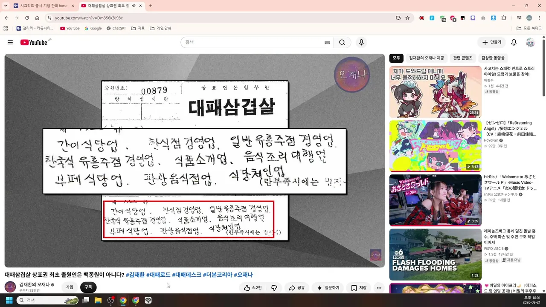Open Task View on taskbar
Viewport: 546px width, 307px height.
click(x=85, y=300)
